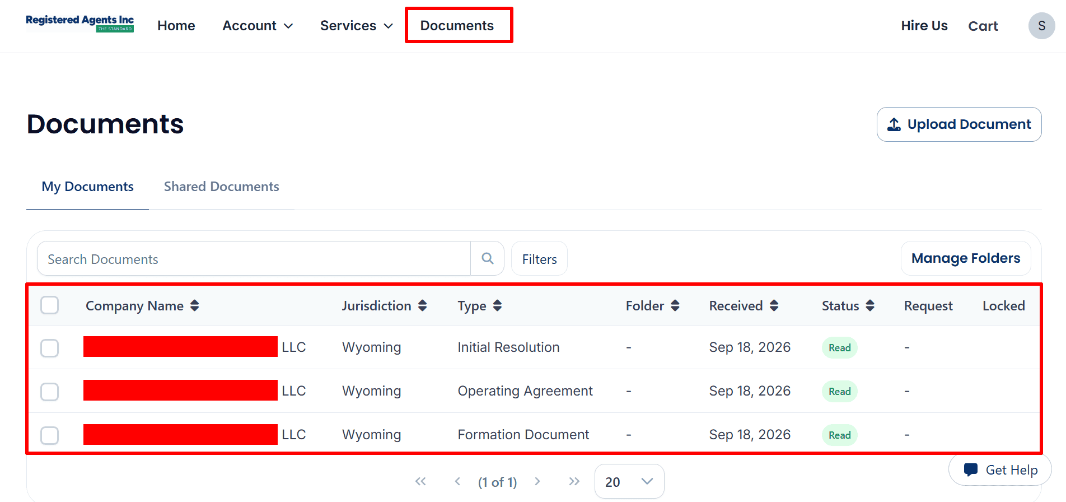Go to first page of results
1066x502 pixels.
(420, 481)
